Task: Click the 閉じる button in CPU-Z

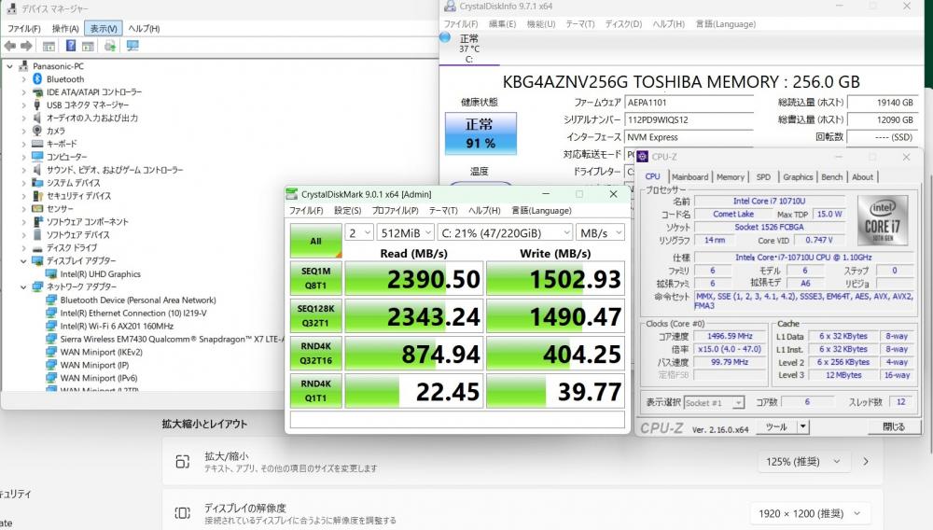Action: coord(893,426)
